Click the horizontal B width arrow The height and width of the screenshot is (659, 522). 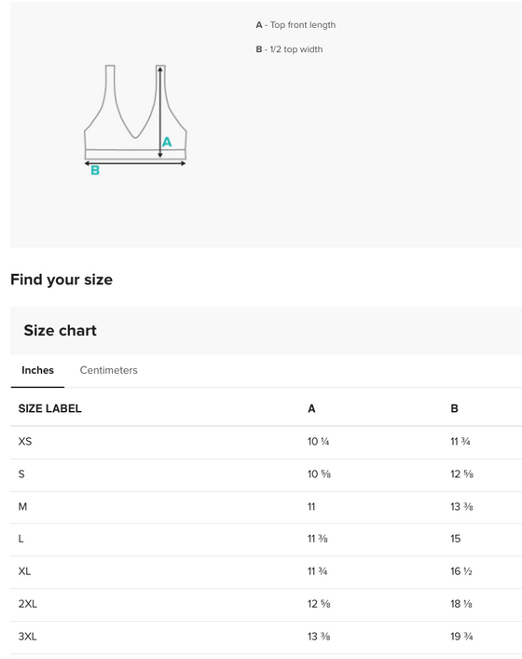[135, 163]
